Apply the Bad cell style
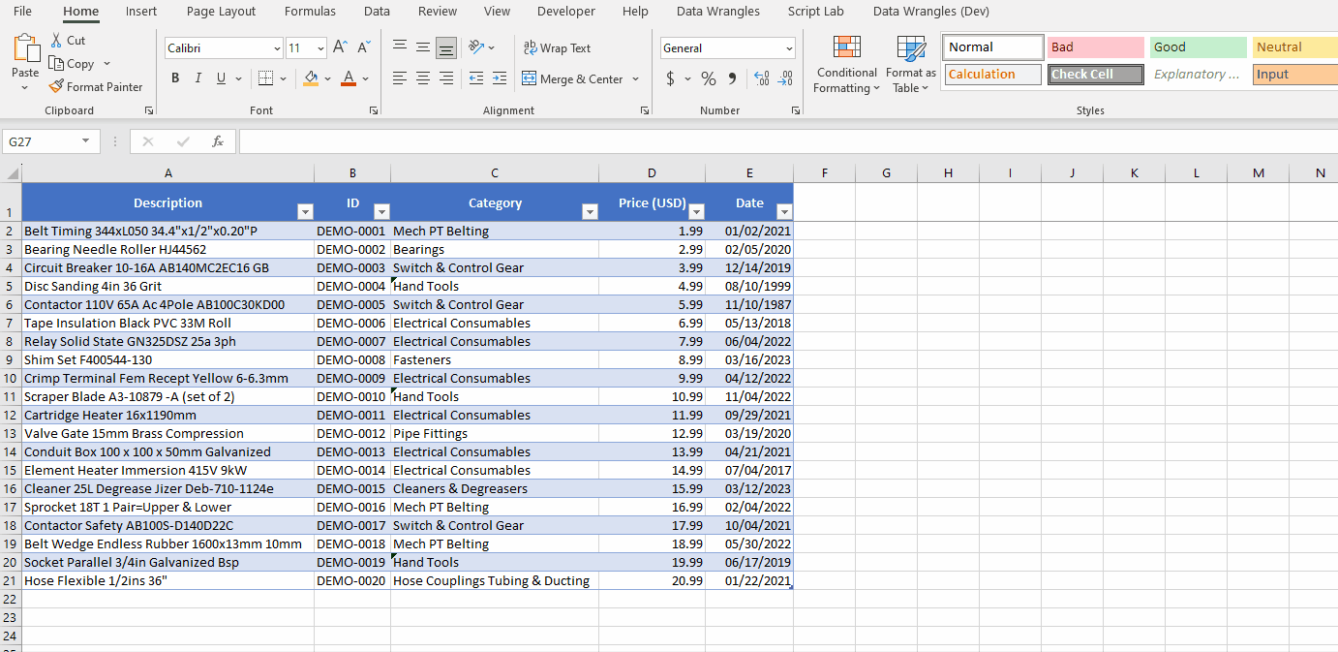The height and width of the screenshot is (652, 1338). pos(1094,47)
